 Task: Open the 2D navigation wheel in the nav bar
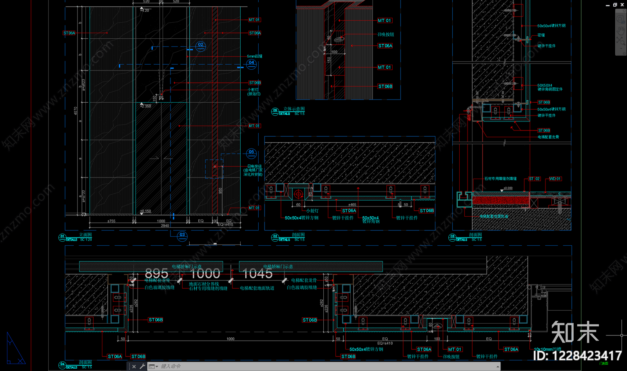620,19
